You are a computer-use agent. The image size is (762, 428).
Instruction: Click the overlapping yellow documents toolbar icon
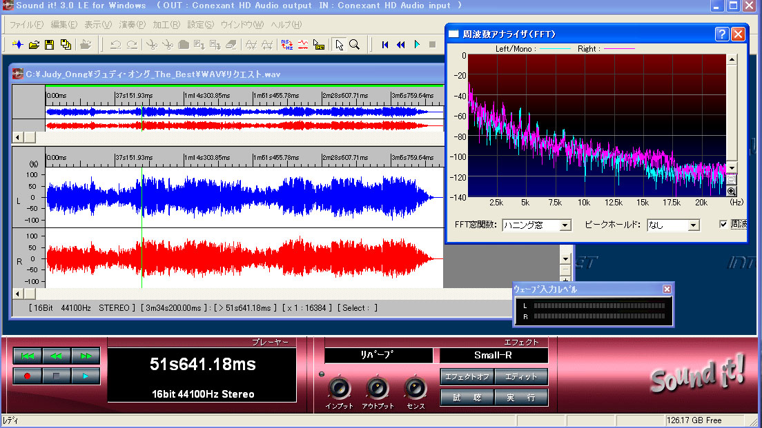click(x=66, y=45)
